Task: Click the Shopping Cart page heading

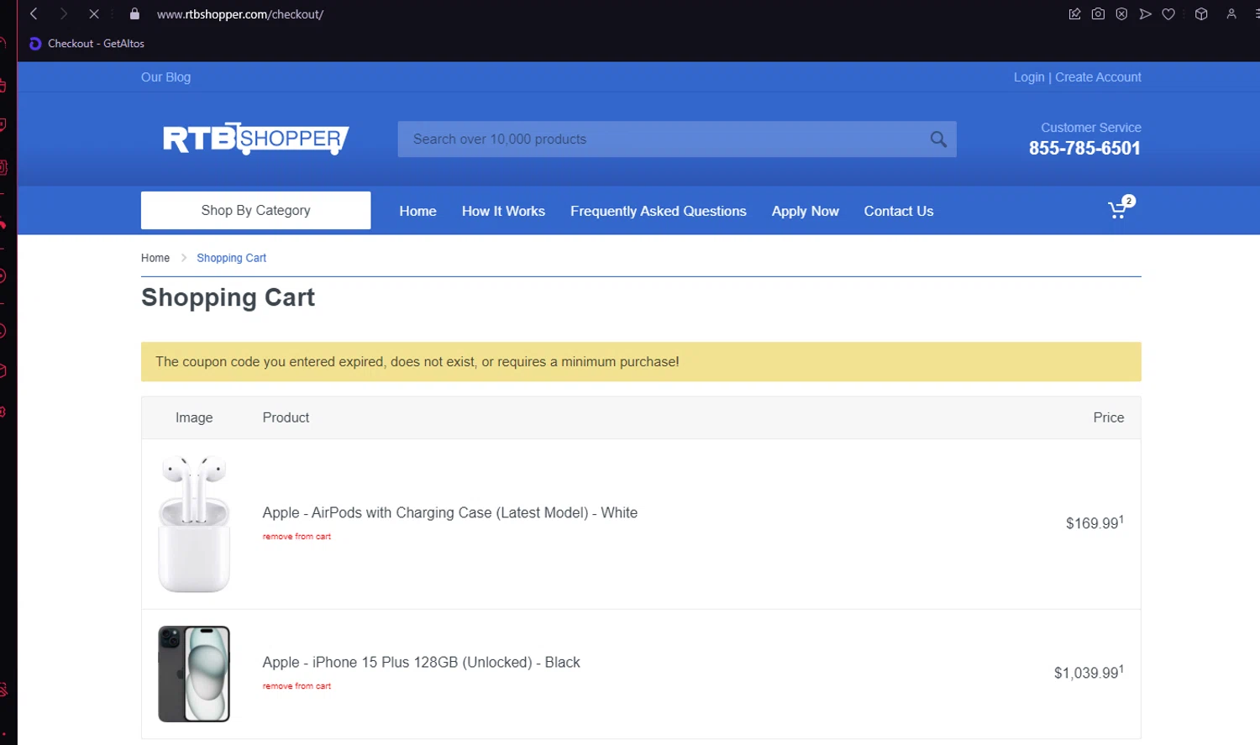Action: [x=228, y=297]
